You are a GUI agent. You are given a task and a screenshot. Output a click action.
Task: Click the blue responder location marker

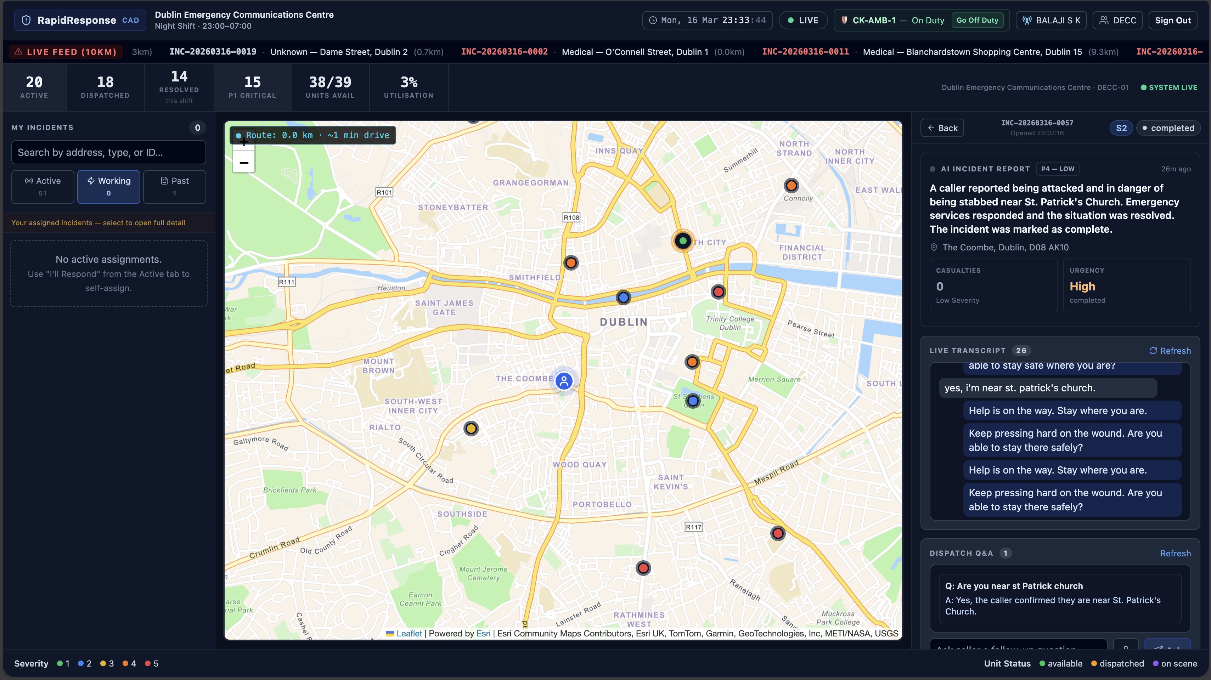click(564, 381)
